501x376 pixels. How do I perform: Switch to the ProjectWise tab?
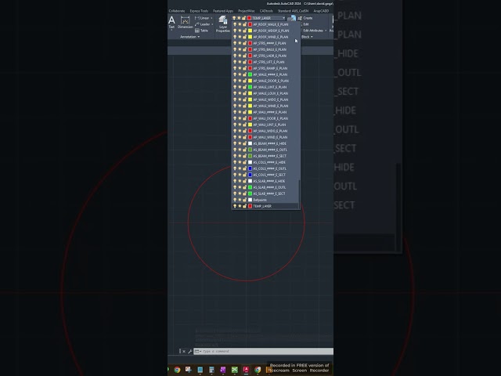click(x=247, y=11)
